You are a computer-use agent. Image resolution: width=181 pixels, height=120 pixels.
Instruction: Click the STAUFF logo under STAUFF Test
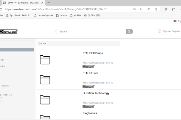coord(89,87)
